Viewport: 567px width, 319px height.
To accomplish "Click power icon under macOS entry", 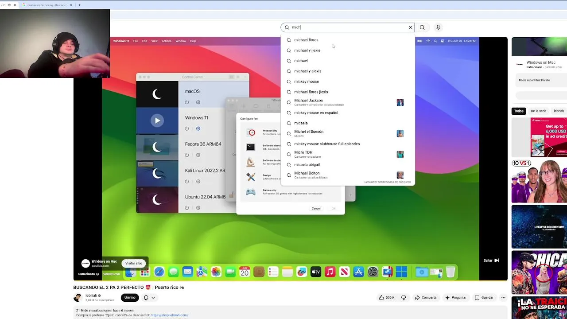I will (x=186, y=102).
